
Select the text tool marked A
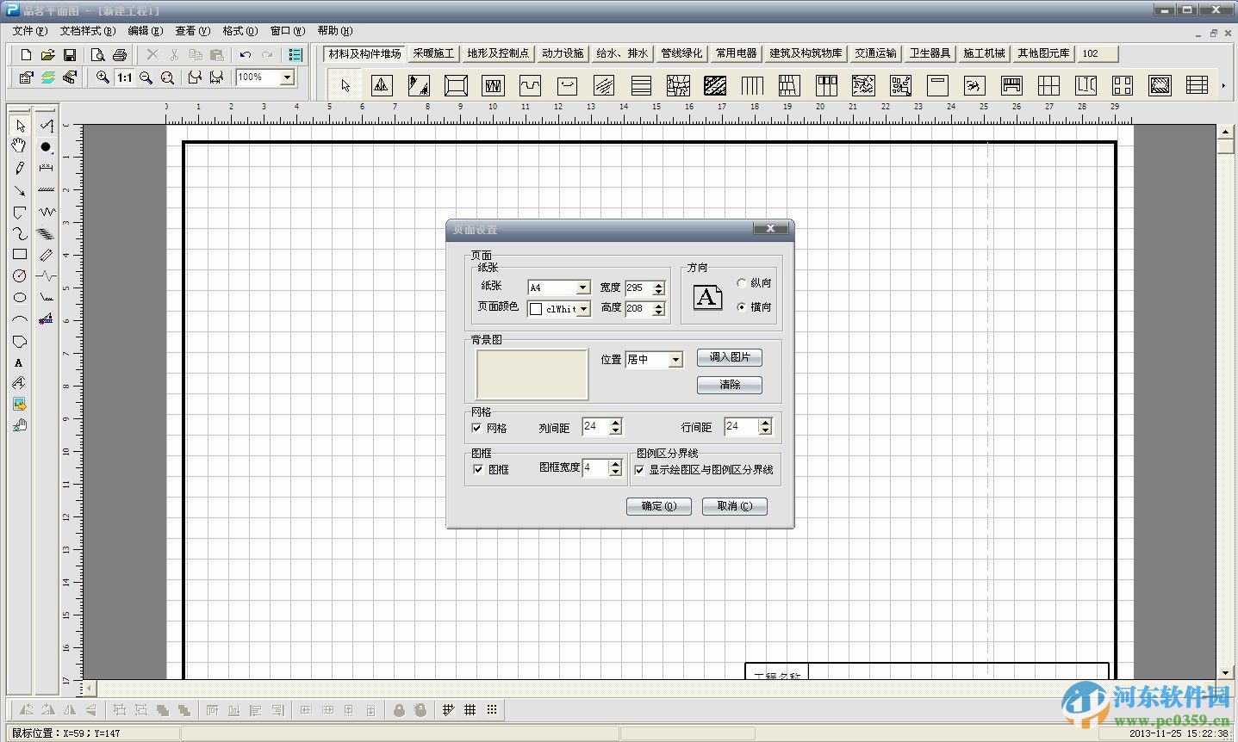[19, 362]
